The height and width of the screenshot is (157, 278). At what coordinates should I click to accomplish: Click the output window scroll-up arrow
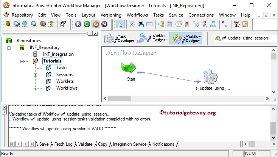coord(273,109)
